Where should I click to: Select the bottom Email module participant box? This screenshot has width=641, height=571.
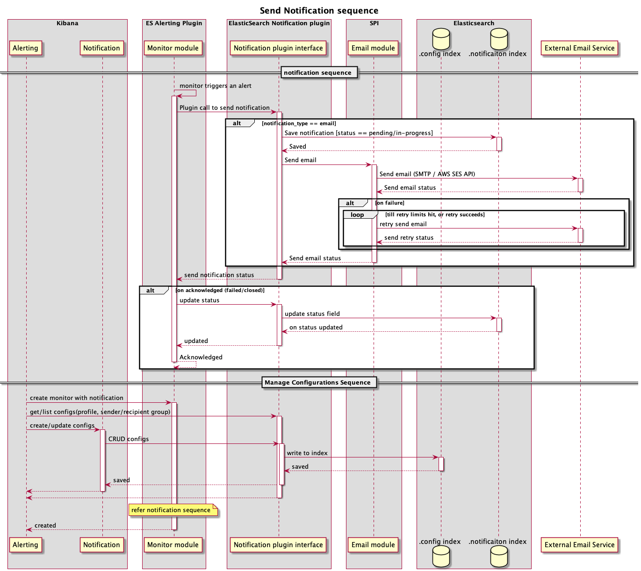click(x=373, y=545)
